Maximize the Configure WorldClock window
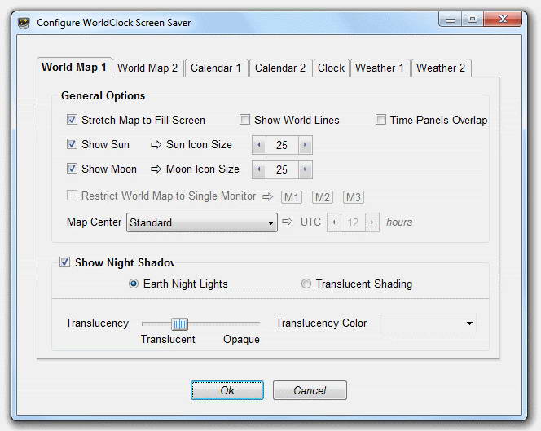541x431 pixels. click(473, 20)
